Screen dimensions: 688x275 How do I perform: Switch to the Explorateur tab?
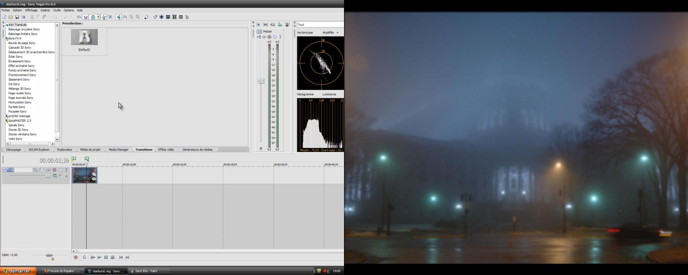click(64, 150)
